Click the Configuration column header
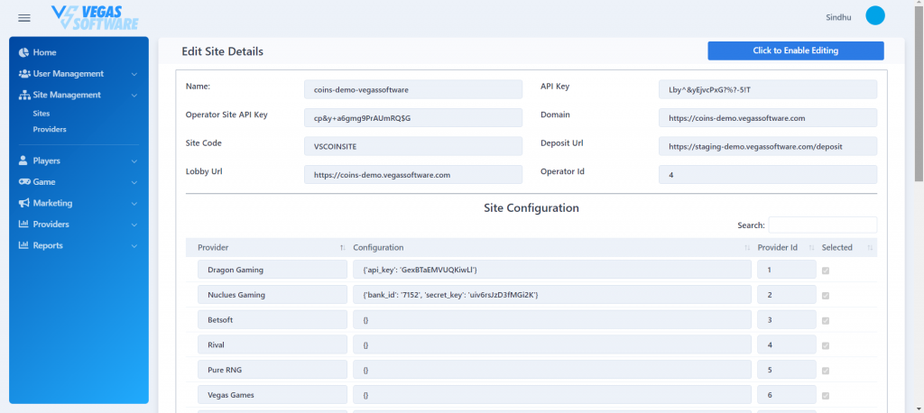Image resolution: width=924 pixels, height=413 pixels. click(x=378, y=247)
